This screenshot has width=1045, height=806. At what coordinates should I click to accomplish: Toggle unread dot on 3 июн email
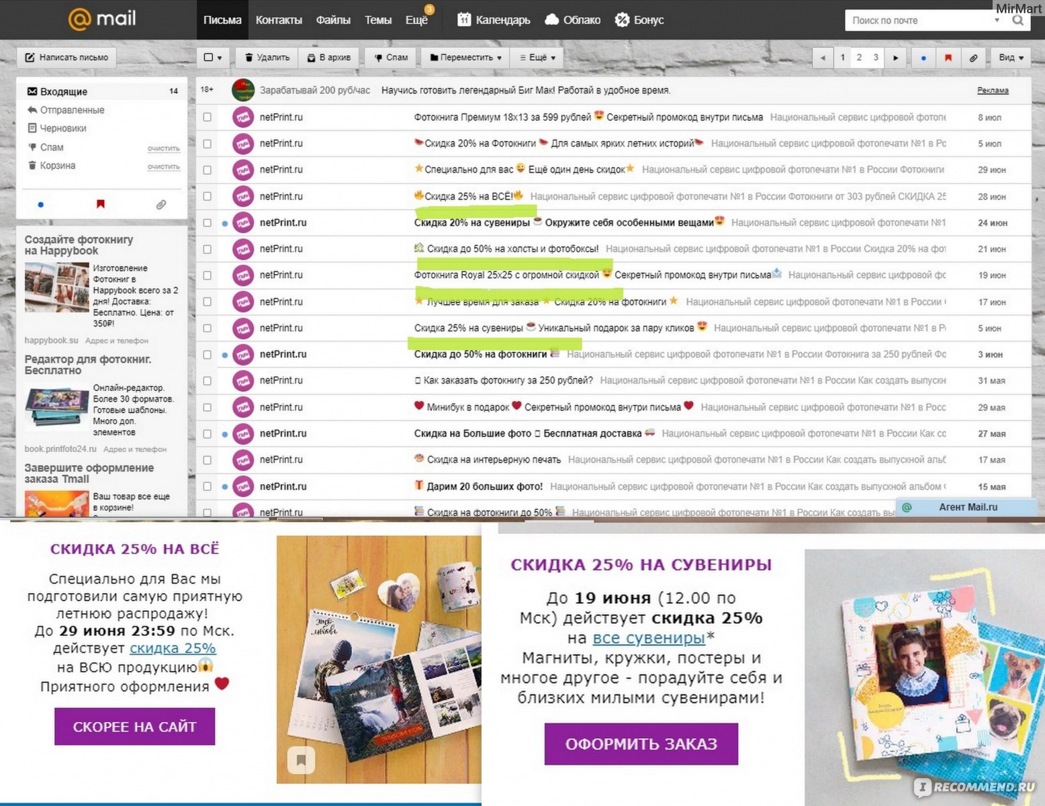224,355
